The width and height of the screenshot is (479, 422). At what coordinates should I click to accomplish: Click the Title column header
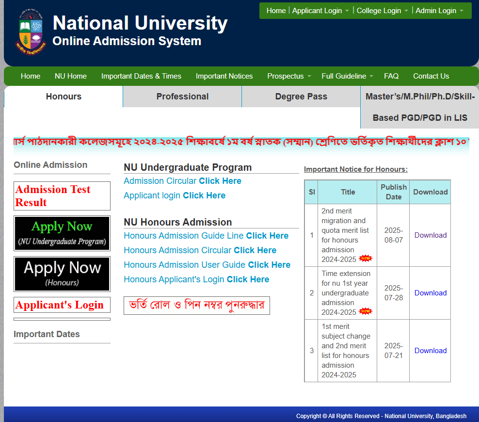click(348, 192)
